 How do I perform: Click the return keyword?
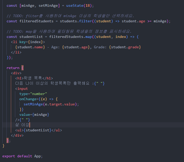(13, 68)
